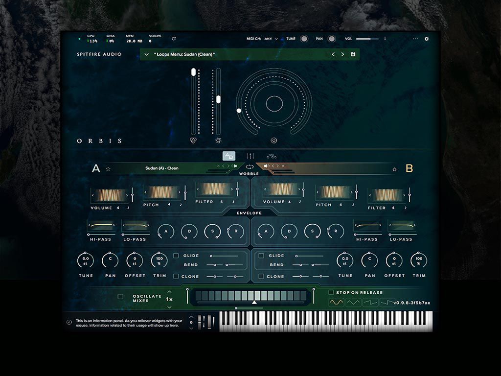Expand the Loops Menu preset dropdown
This screenshot has height=376, width=501.
coord(147,54)
